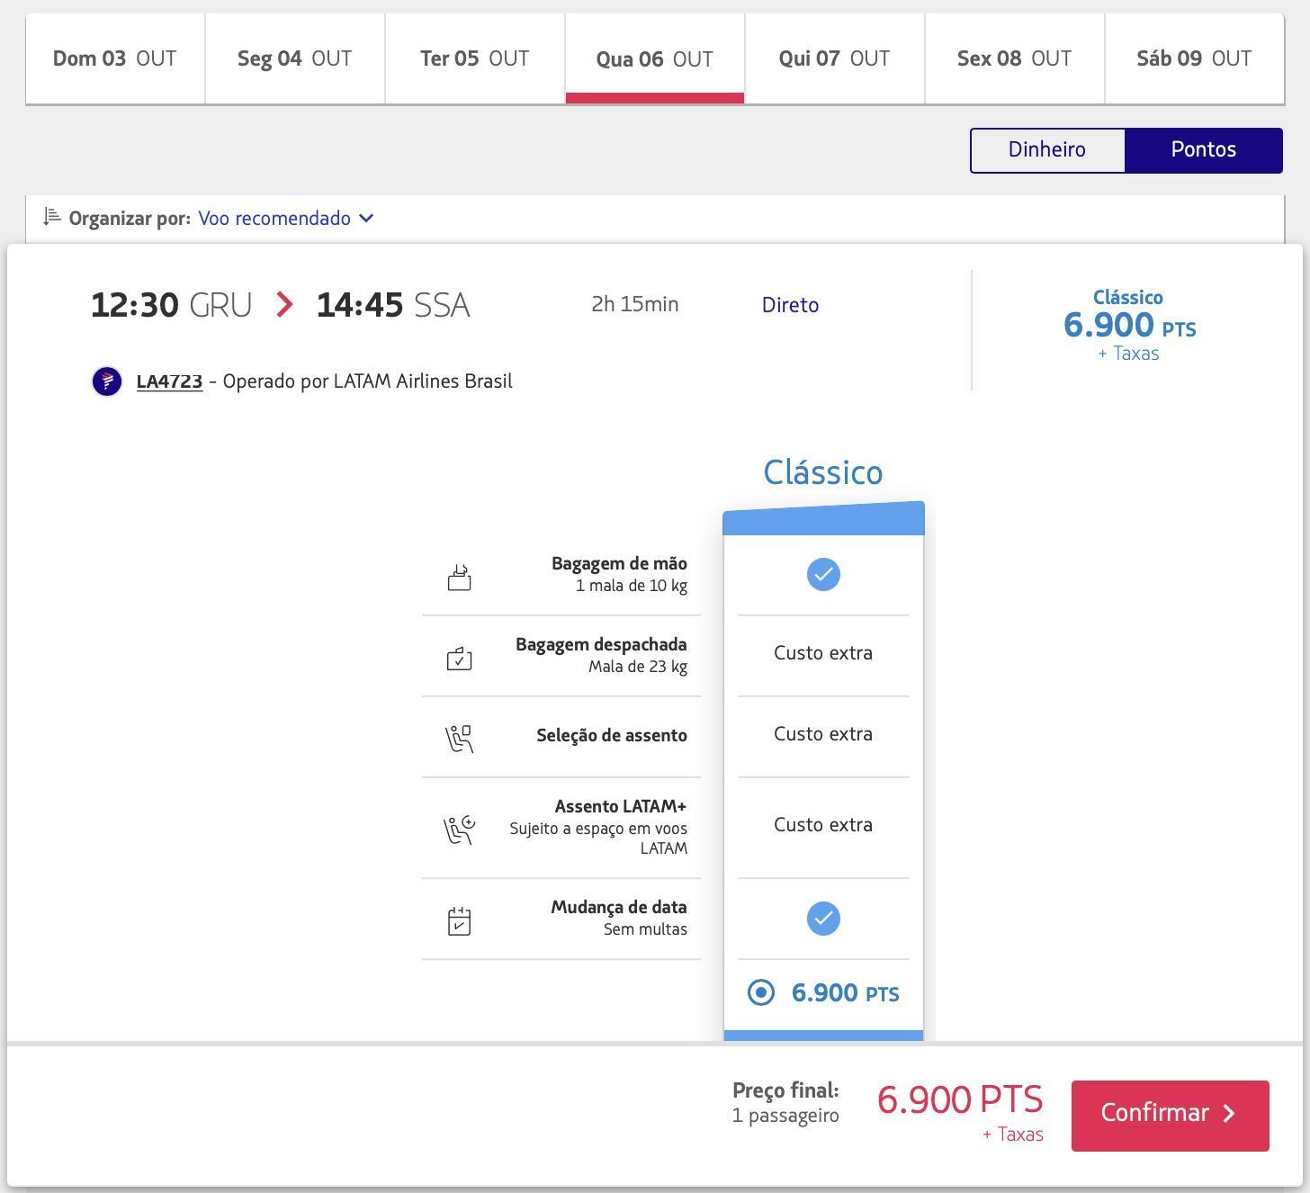Click the hand baggage icon
Image resolution: width=1310 pixels, height=1193 pixels.
point(460,577)
